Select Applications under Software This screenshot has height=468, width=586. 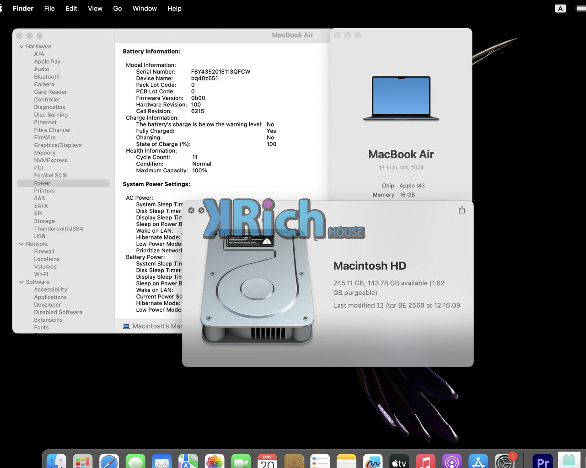click(x=50, y=297)
